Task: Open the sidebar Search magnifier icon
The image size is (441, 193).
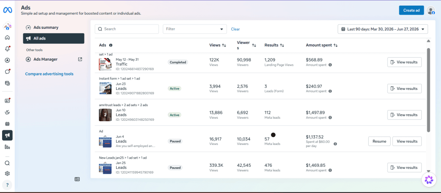Action: pyautogui.click(x=7, y=163)
